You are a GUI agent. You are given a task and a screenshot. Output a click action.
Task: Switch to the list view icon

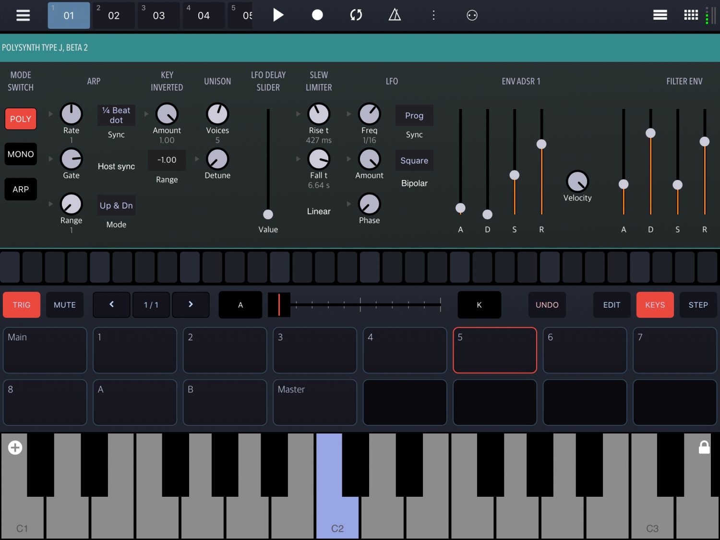click(x=660, y=15)
